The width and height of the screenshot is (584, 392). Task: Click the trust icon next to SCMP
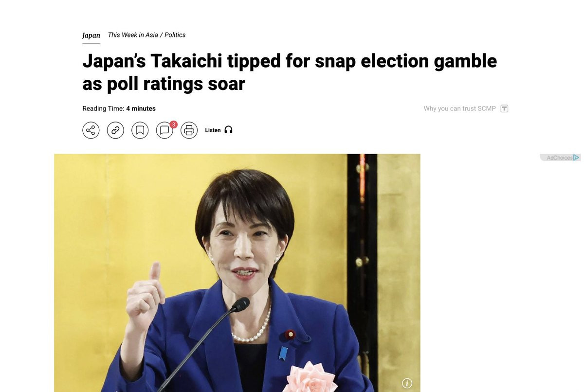504,108
